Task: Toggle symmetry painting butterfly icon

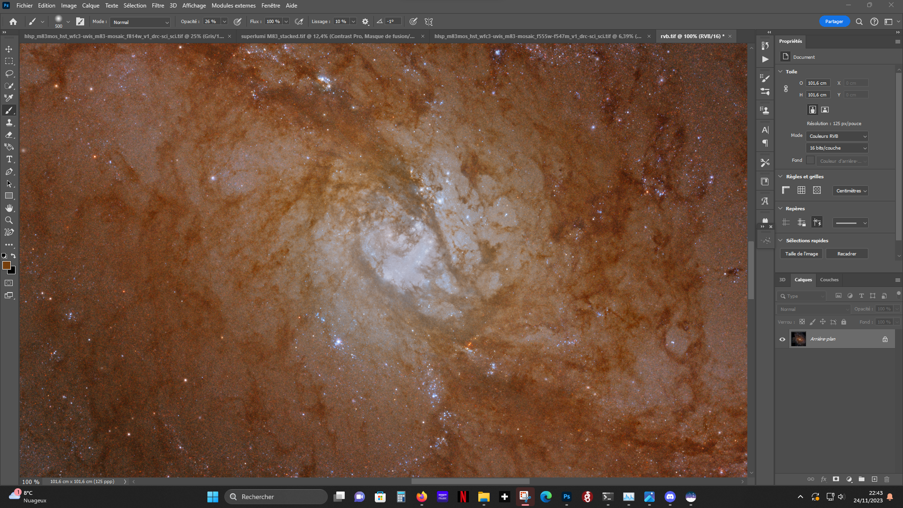Action: (x=428, y=22)
